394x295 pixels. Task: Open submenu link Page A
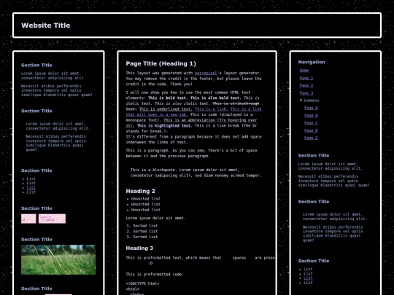311,108
